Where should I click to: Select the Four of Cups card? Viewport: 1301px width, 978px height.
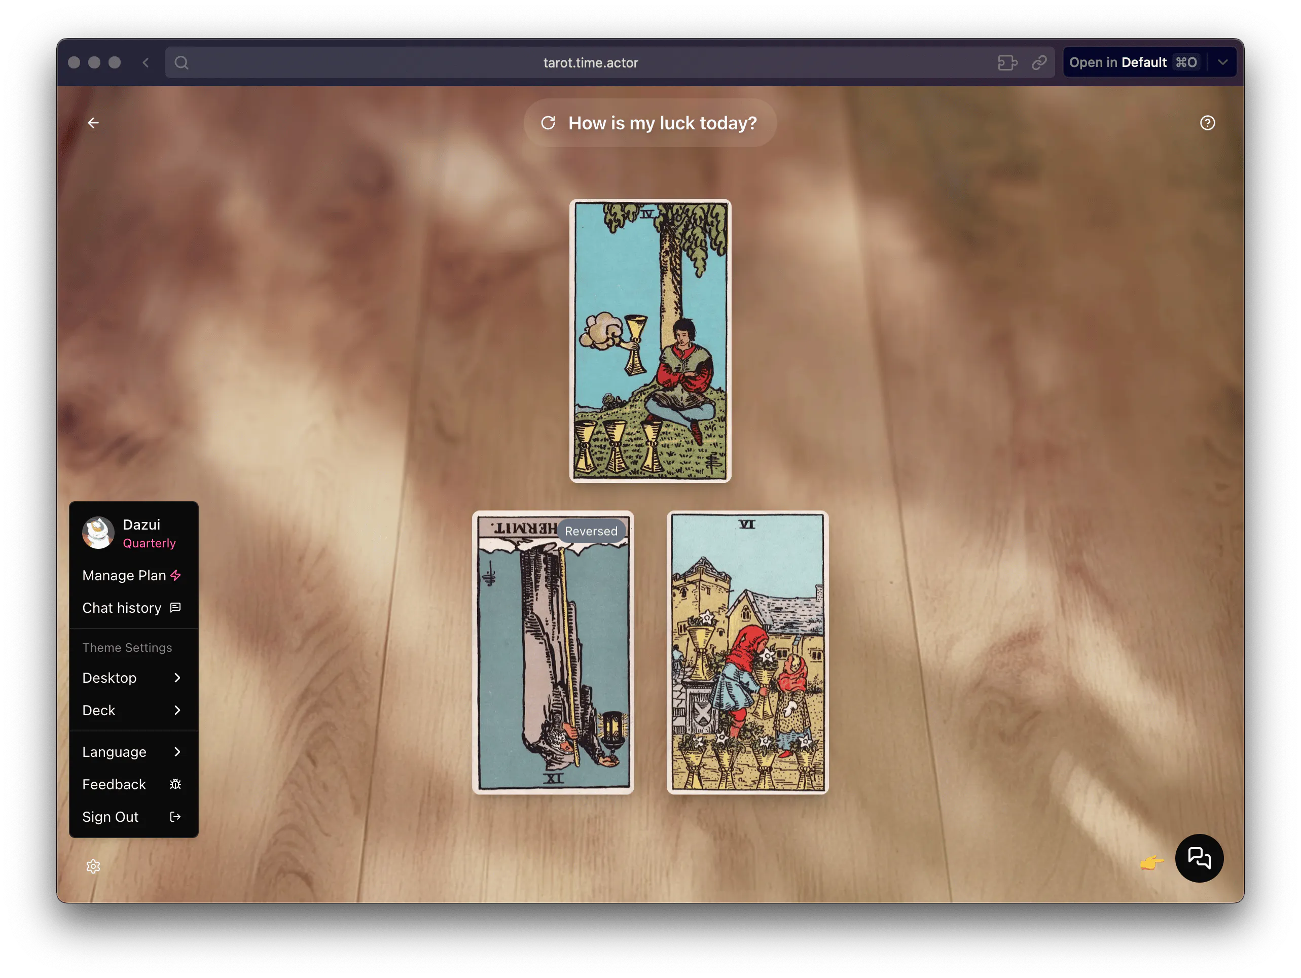point(650,341)
